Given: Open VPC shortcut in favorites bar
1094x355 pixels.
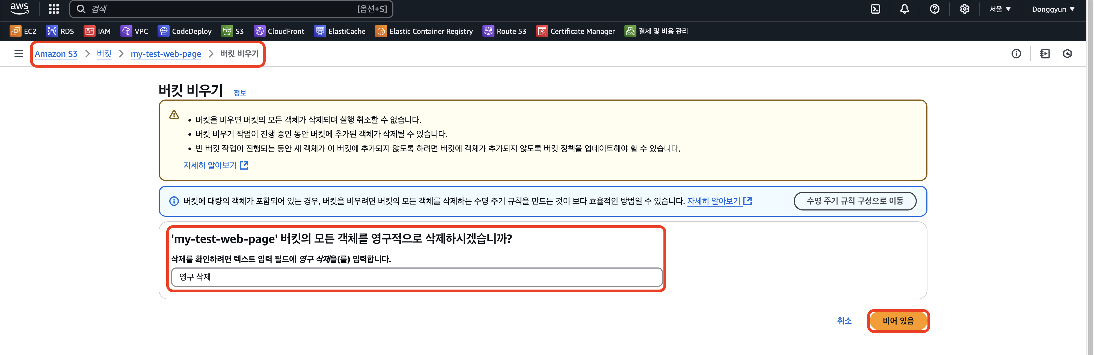Looking at the screenshot, I should [x=134, y=31].
